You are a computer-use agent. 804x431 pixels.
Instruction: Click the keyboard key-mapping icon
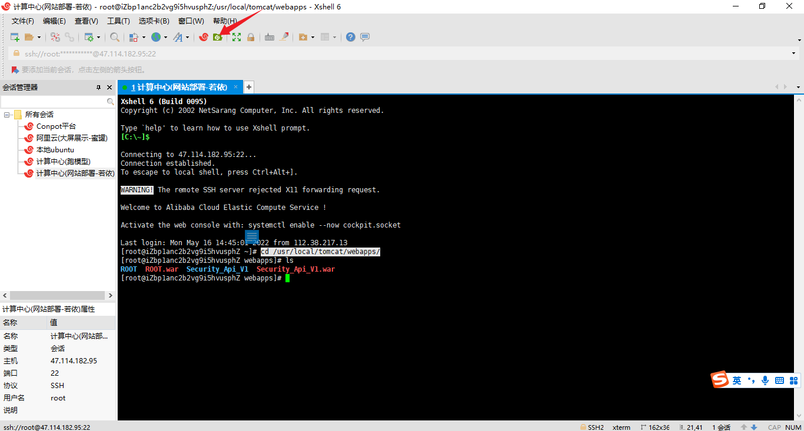click(x=270, y=37)
